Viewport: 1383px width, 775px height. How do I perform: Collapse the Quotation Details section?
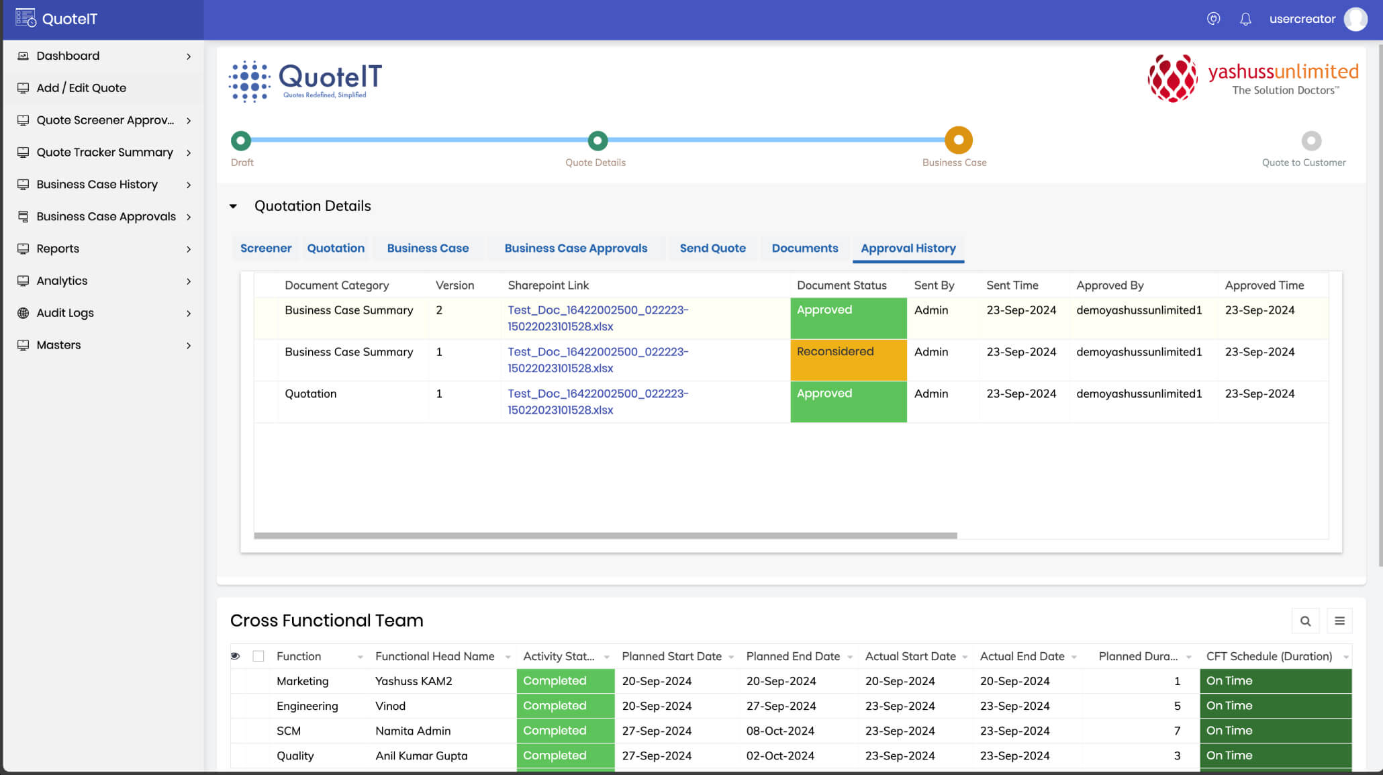coord(233,206)
